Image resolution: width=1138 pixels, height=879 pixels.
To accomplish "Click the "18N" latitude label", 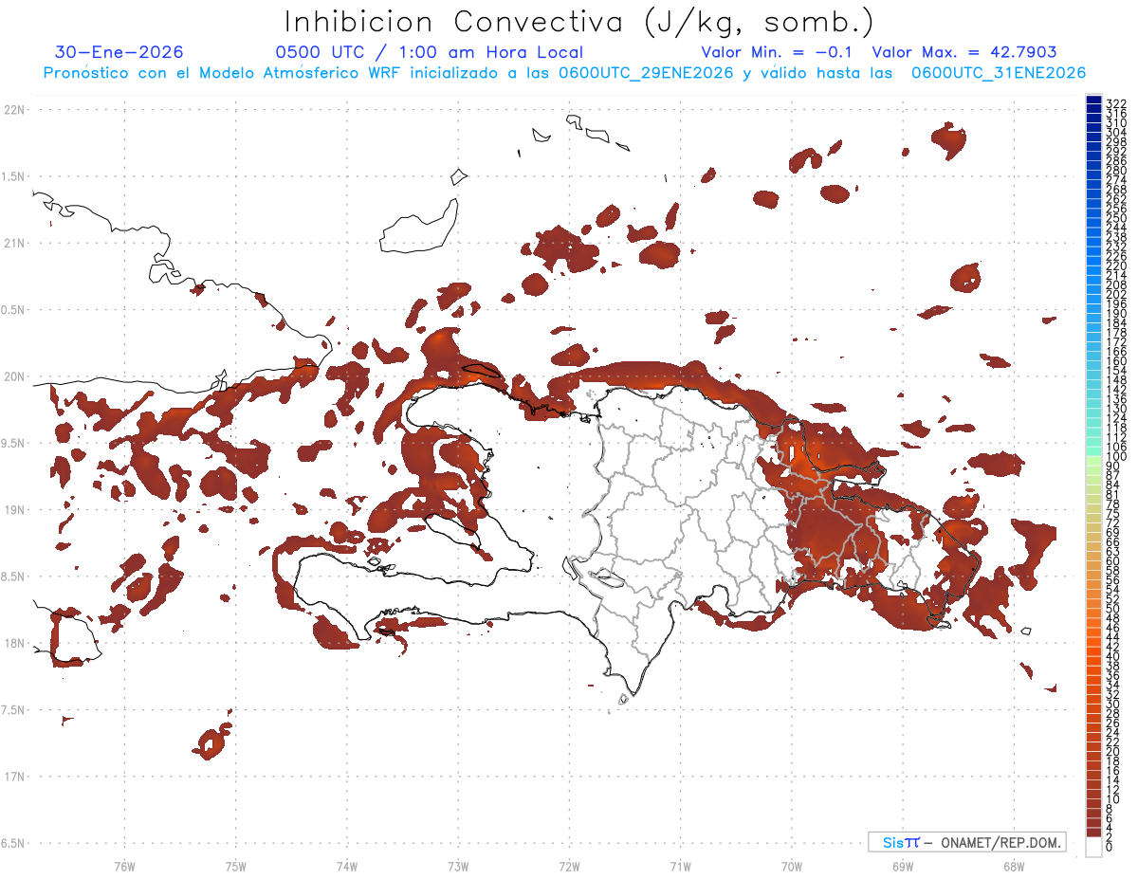I will coord(14,643).
